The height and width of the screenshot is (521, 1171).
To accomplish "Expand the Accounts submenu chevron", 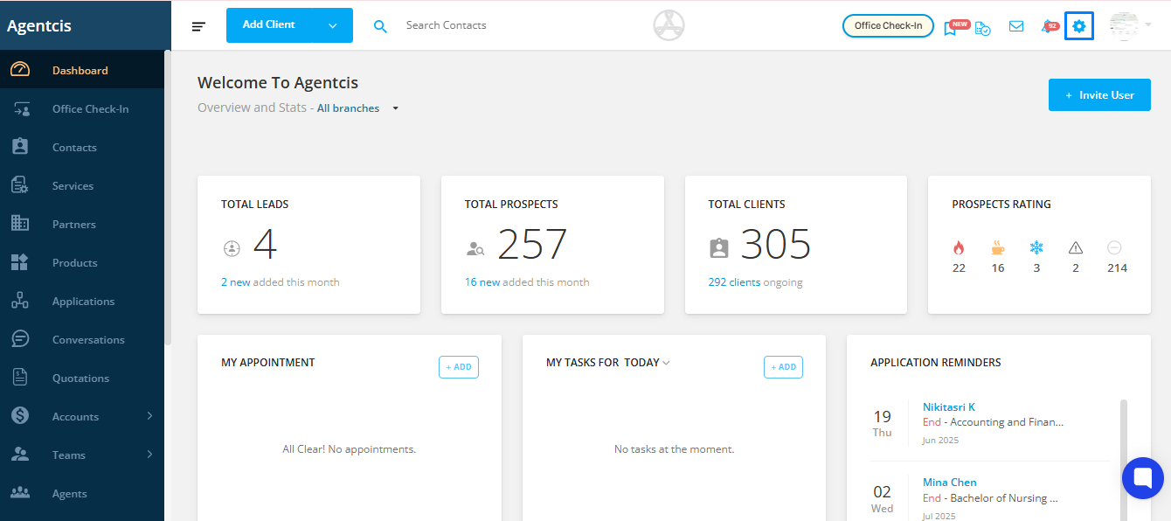I will point(149,416).
